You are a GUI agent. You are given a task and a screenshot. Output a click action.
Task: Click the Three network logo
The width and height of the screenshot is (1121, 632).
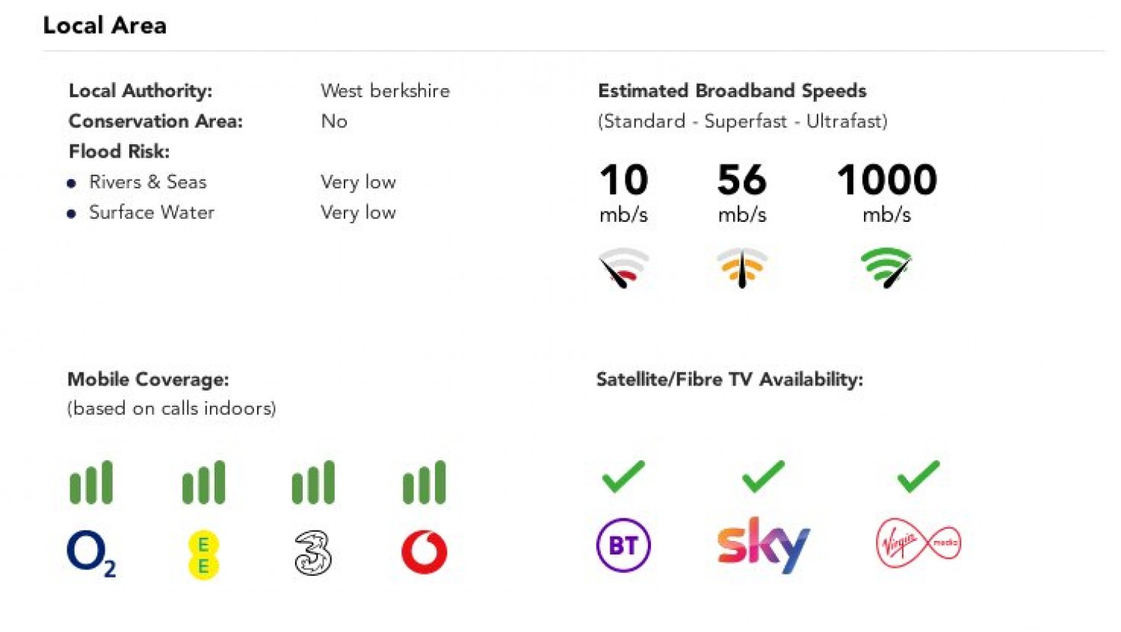[313, 553]
